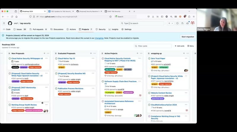This screenshot has width=237, height=132.
Task: Bookmark this page with the star
Action: (110, 17)
